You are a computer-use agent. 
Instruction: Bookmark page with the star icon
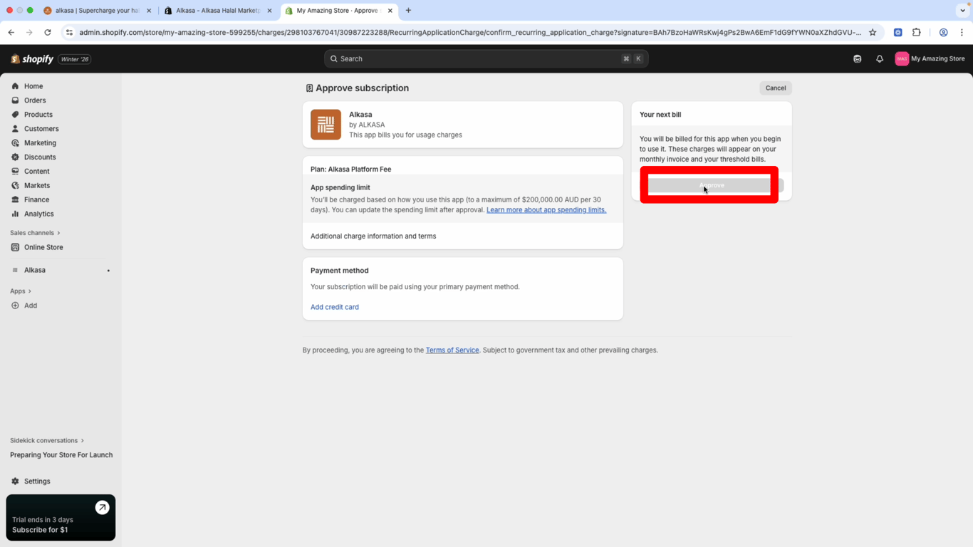[873, 32]
